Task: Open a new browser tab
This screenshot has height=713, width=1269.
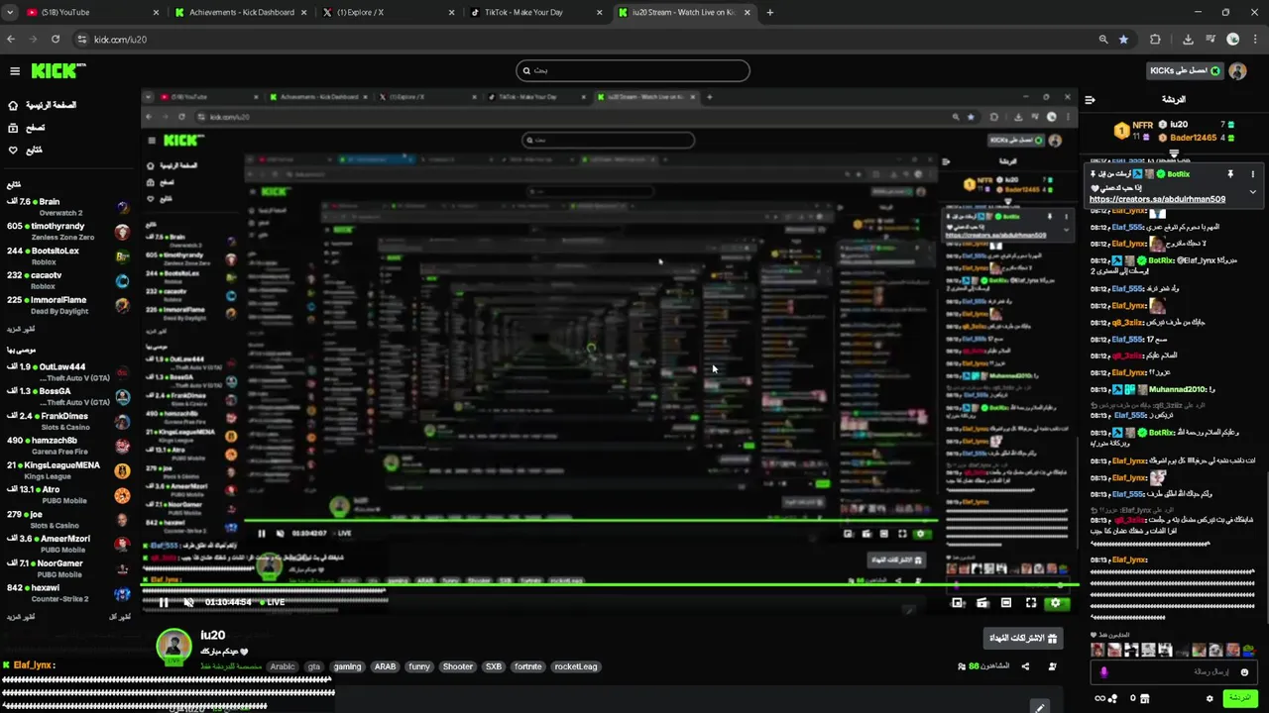Action: [769, 12]
